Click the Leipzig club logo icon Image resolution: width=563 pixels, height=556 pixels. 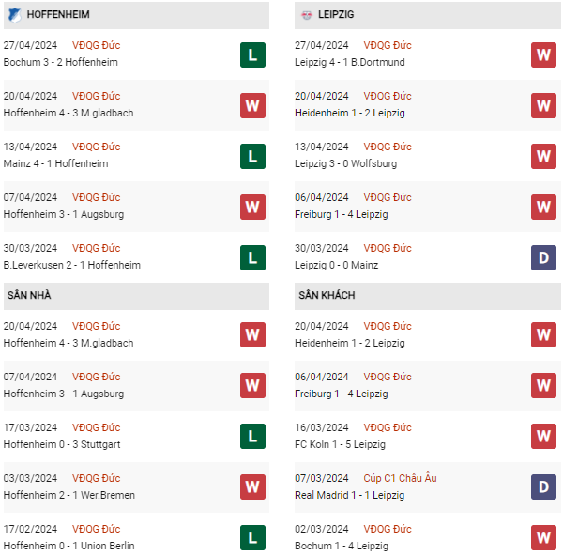click(306, 15)
